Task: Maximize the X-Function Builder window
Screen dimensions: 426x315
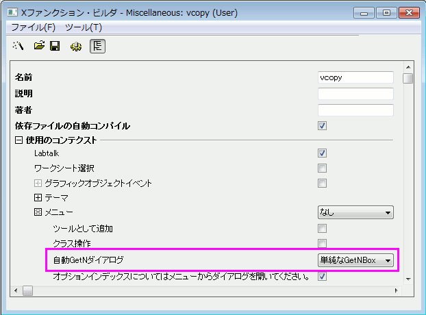Action: pyautogui.click(x=386, y=13)
